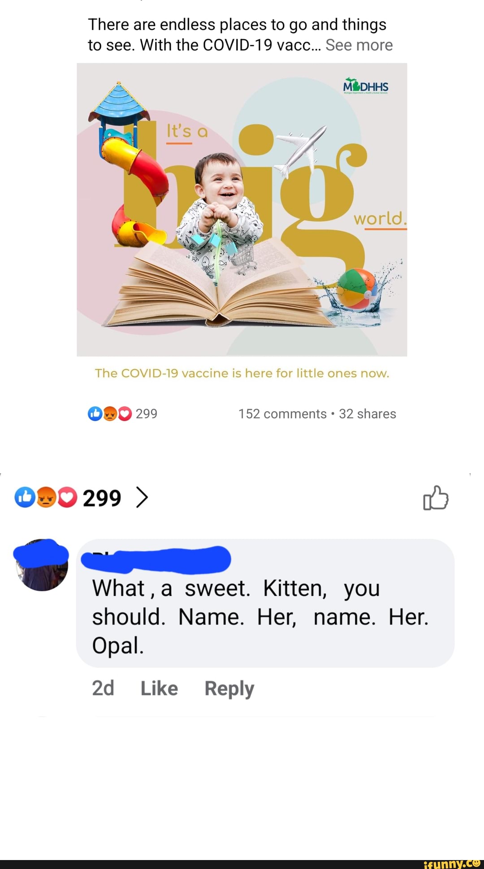Click the small heart reaction under post
This screenshot has height=869, width=484.
[125, 413]
